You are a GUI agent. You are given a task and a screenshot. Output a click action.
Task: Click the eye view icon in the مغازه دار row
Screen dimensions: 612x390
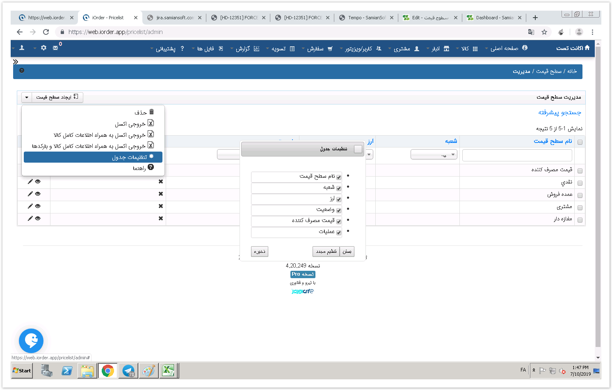coord(38,219)
